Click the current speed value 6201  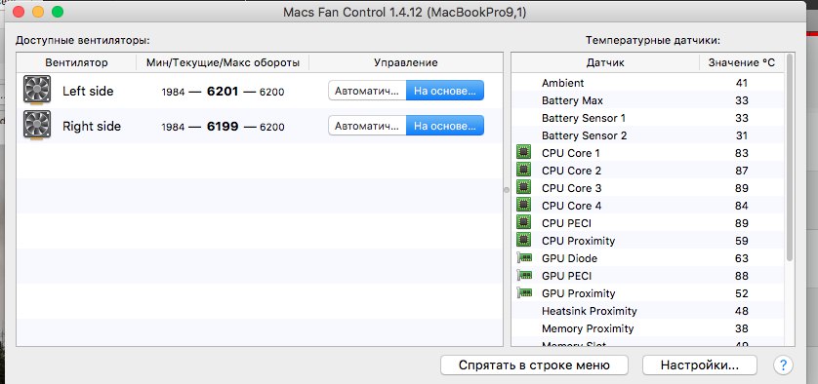pos(223,92)
